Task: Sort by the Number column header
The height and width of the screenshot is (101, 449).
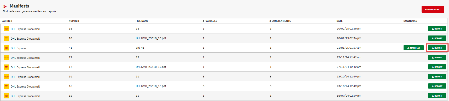Action: (74, 21)
